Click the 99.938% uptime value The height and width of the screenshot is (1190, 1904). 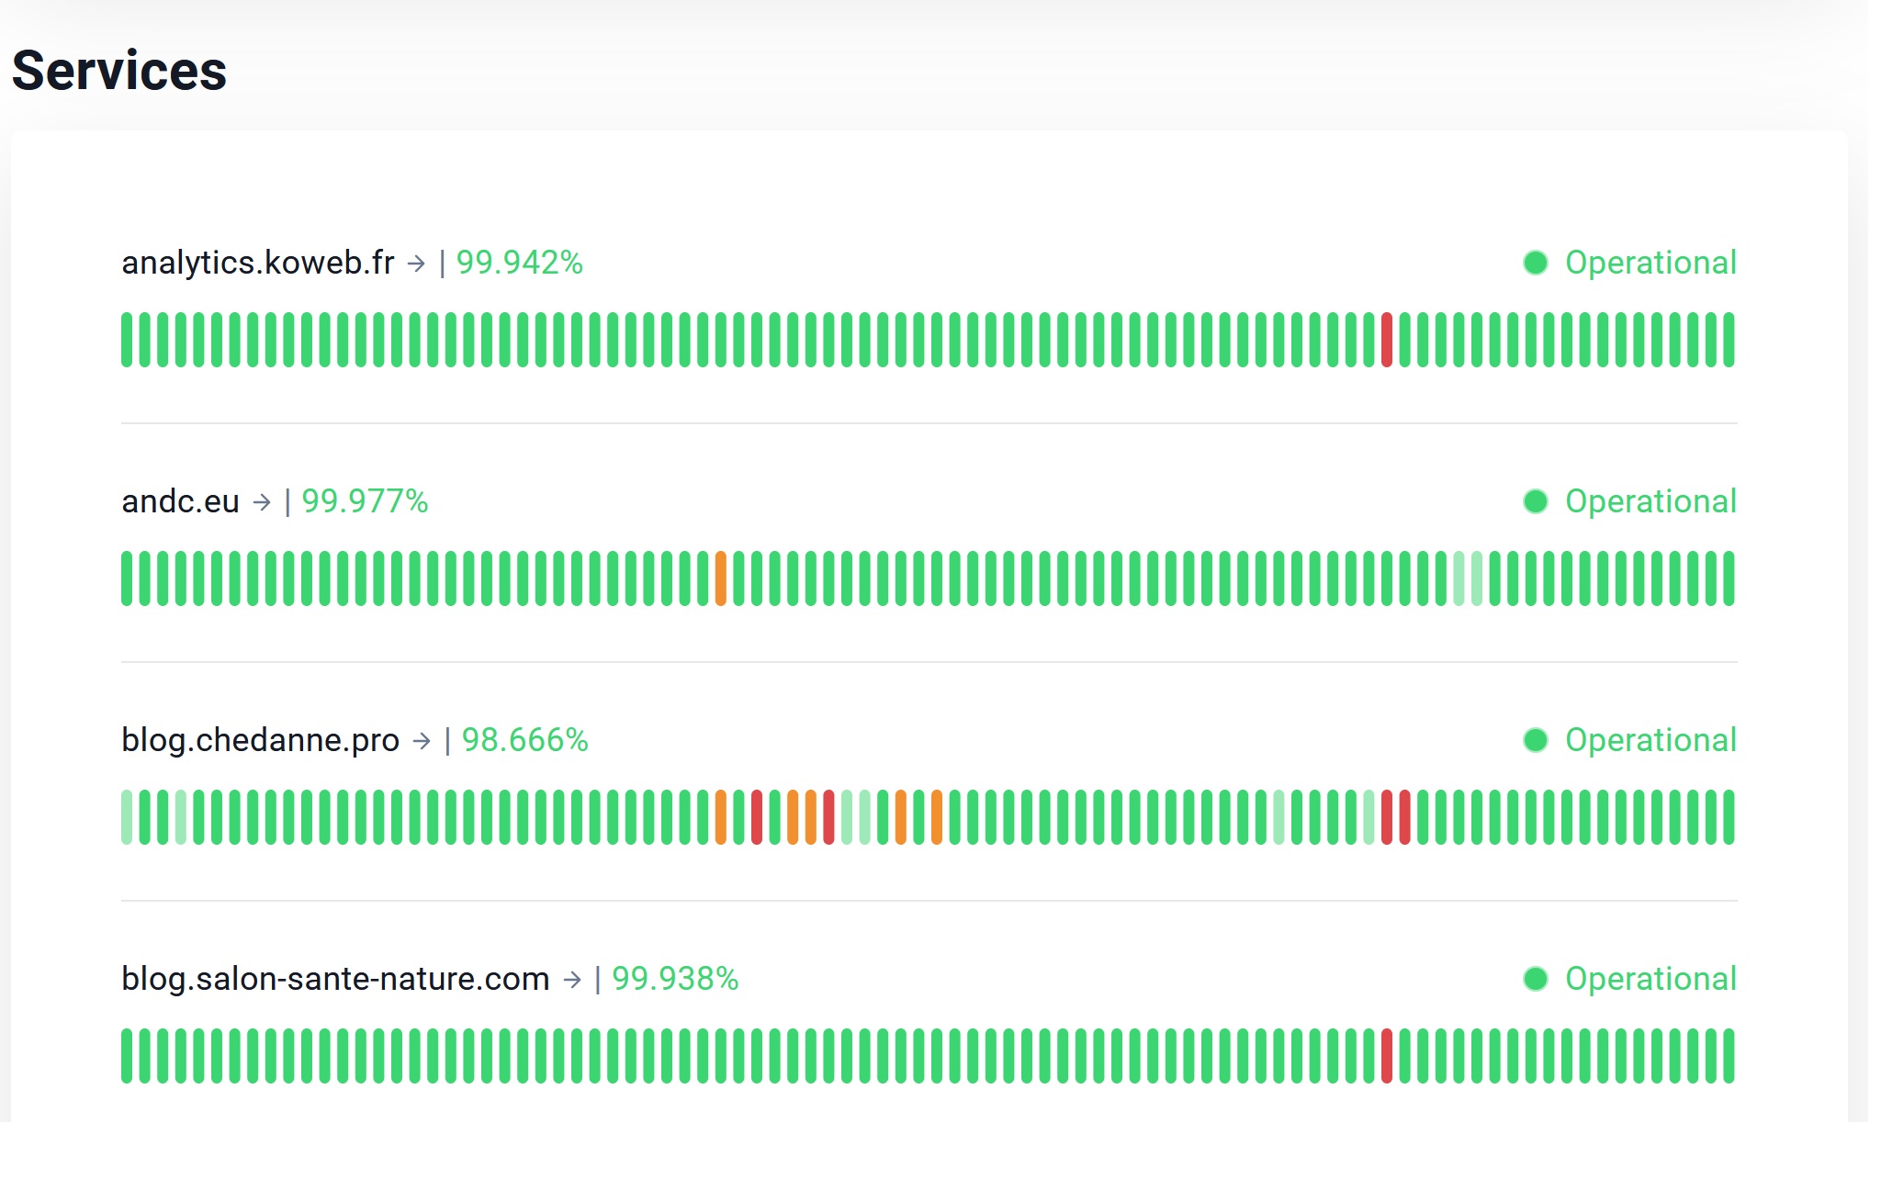675,979
